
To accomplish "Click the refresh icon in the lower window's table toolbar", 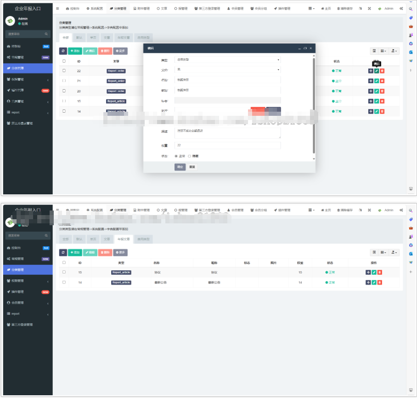I will pyautogui.click(x=63, y=252).
